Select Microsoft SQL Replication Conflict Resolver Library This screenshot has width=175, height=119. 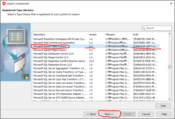[x=96, y=61]
